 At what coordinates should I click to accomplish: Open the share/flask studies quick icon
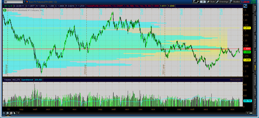point(194,2)
